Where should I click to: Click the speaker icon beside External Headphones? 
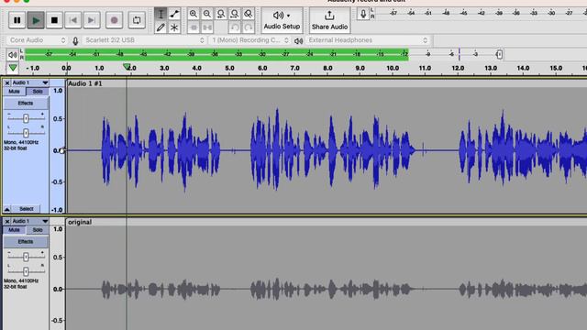298,40
